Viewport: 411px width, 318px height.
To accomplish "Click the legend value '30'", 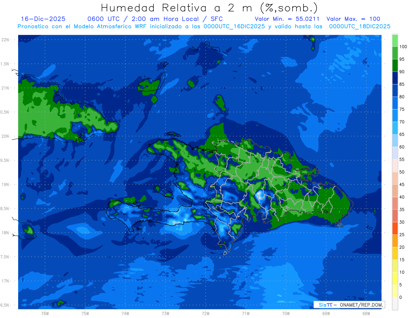I will (402, 222).
